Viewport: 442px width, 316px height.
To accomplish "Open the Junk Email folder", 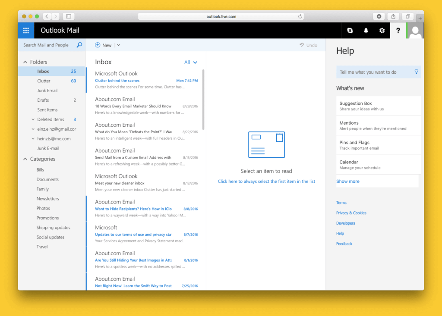I will click(x=52, y=91).
